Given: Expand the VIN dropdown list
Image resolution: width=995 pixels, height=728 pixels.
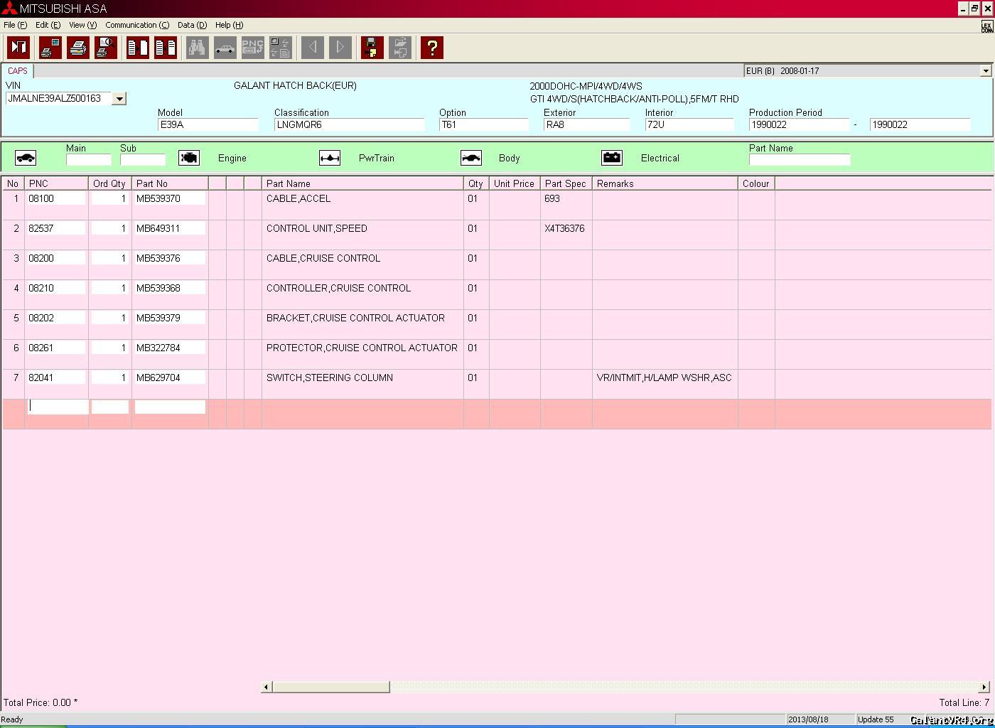Looking at the screenshot, I should [x=119, y=99].
